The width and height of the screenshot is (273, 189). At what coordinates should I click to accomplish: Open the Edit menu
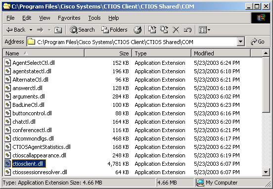(27, 18)
